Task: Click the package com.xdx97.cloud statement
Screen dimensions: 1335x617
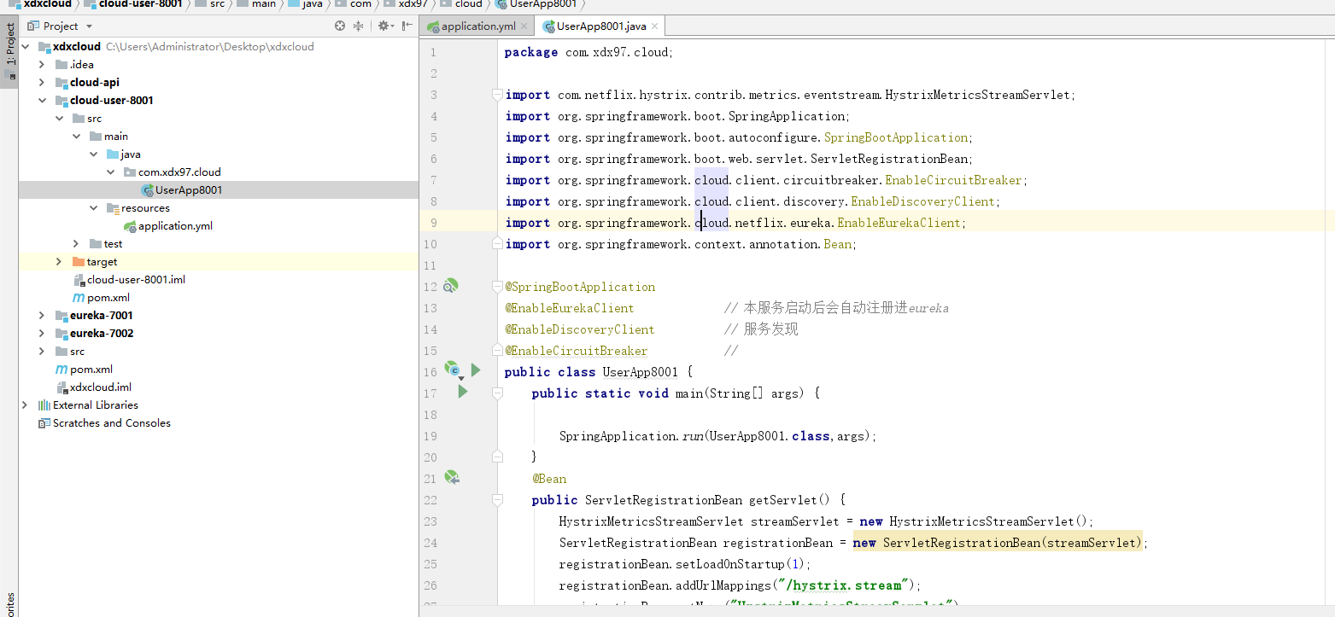Action: [x=588, y=52]
